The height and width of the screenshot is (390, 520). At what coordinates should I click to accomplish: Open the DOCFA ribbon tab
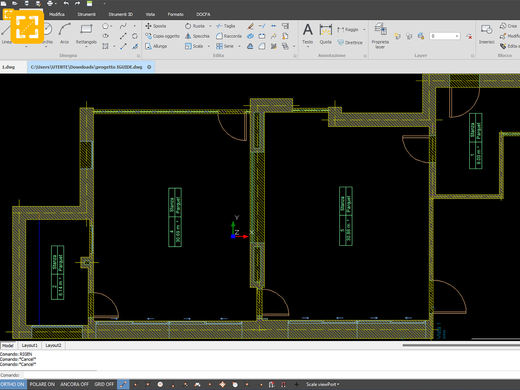point(203,14)
